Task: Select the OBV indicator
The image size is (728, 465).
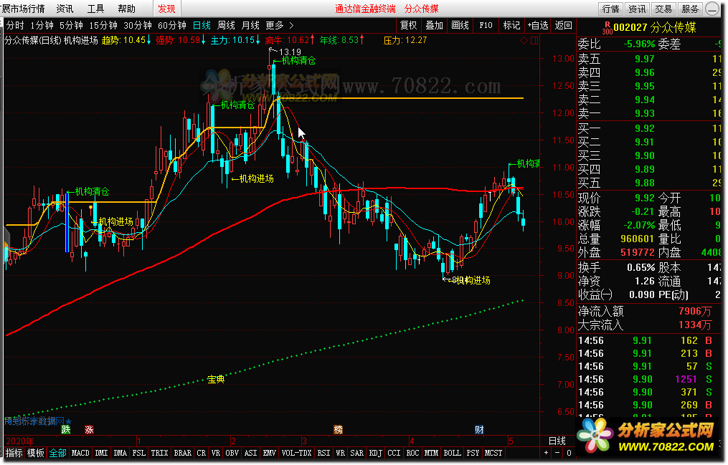Action: (x=232, y=453)
